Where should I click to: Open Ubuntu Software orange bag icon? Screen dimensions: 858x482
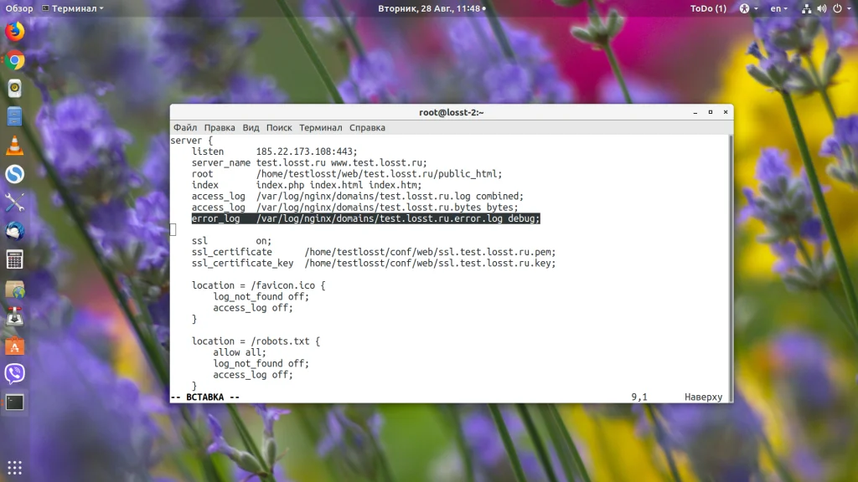coord(15,346)
